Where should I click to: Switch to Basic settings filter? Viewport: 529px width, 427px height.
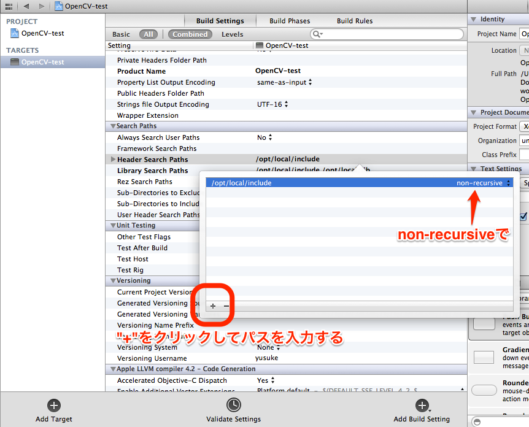(121, 34)
